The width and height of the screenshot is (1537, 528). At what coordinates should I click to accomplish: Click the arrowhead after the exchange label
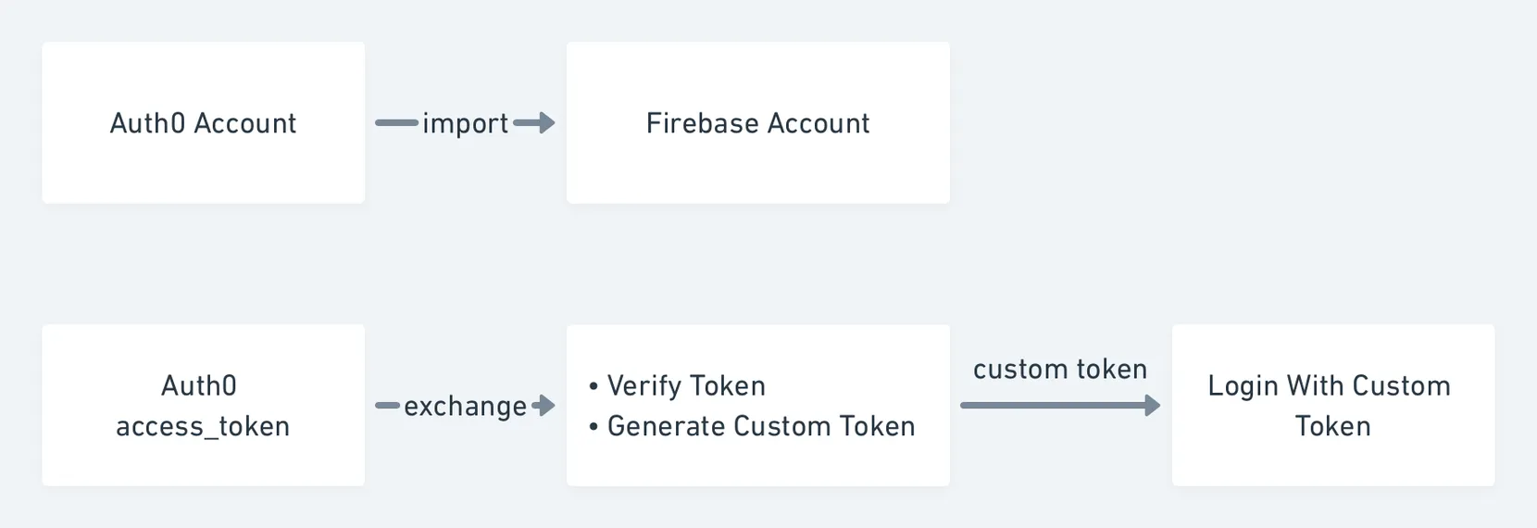coord(546,405)
